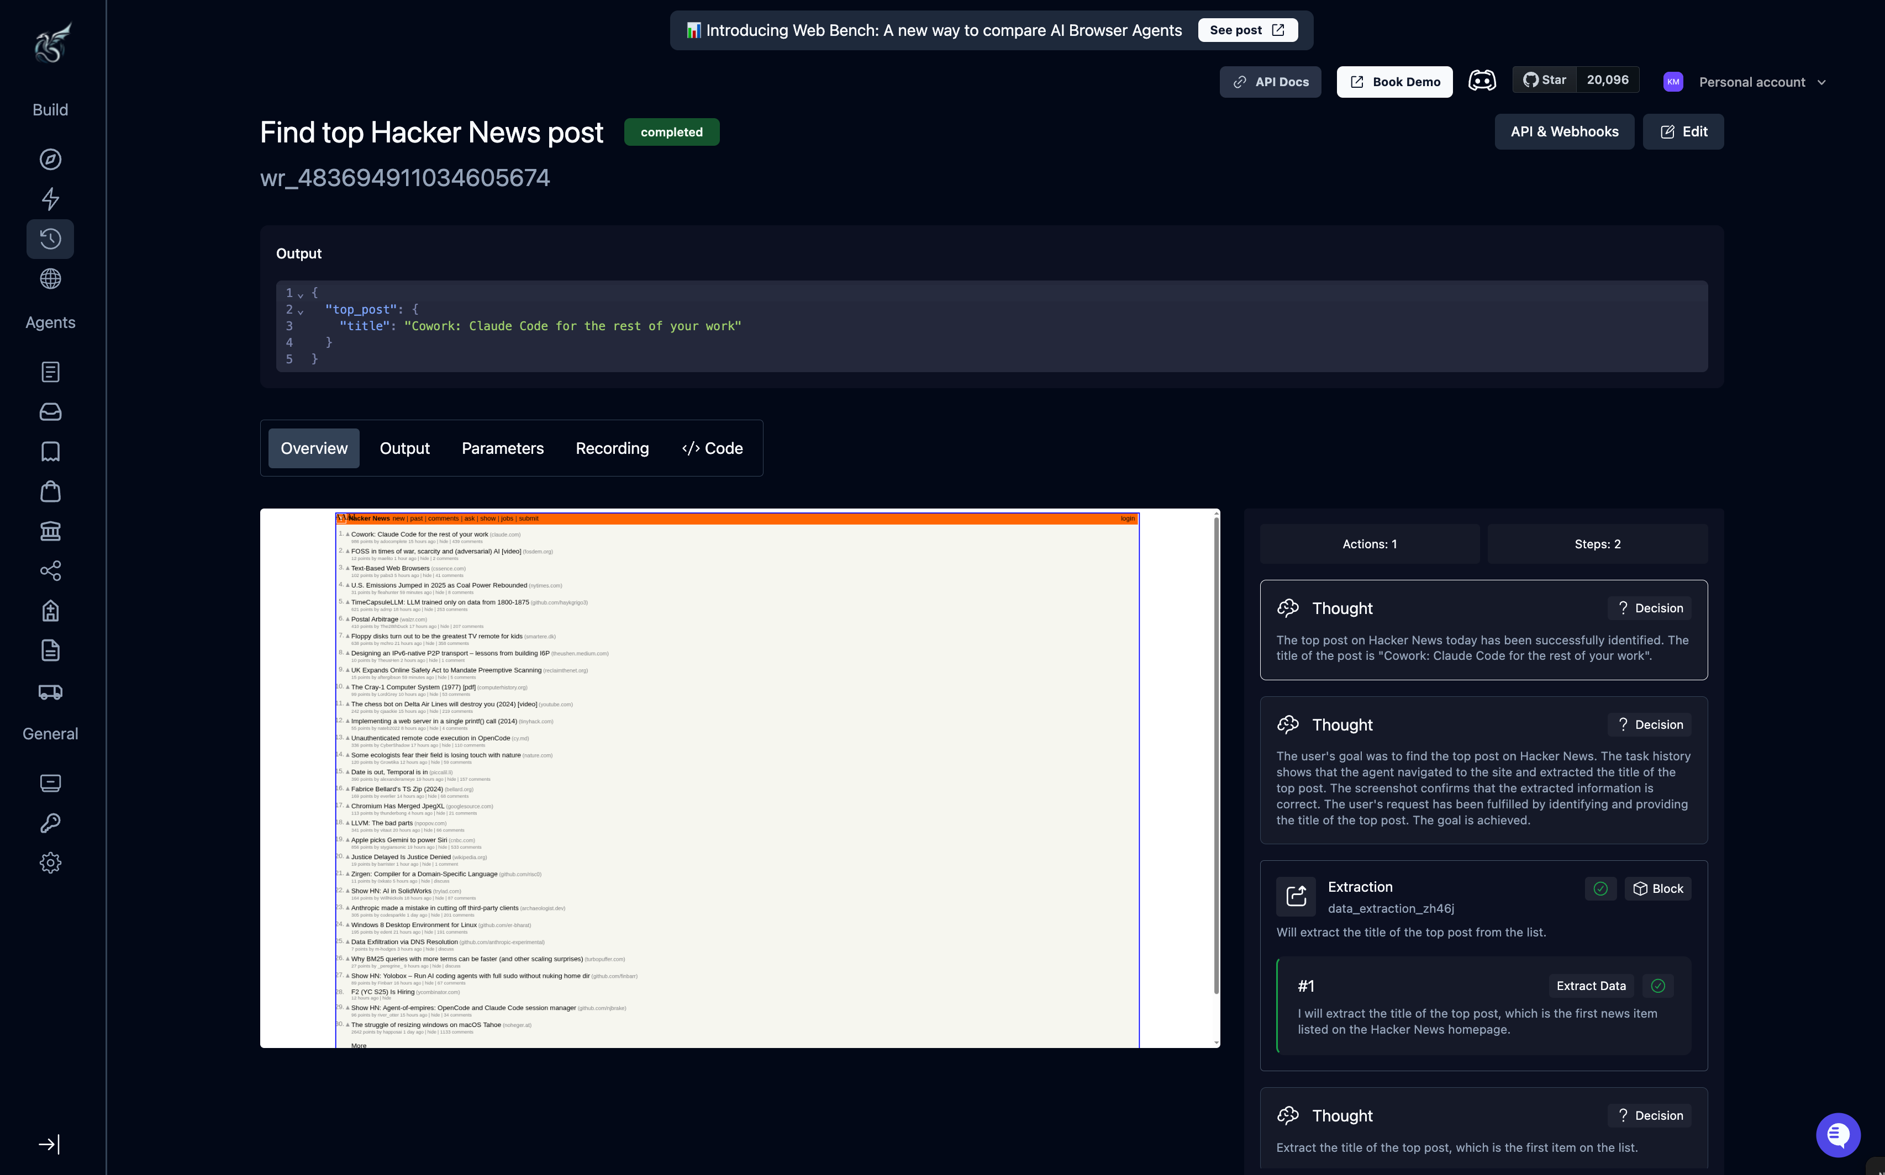Open the Discover compass icon in sidebar
The image size is (1885, 1175).
coord(50,160)
